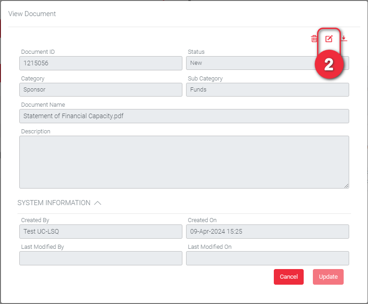The image size is (368, 304).
Task: Click the Document ID field showing 1215056
Action: point(101,63)
